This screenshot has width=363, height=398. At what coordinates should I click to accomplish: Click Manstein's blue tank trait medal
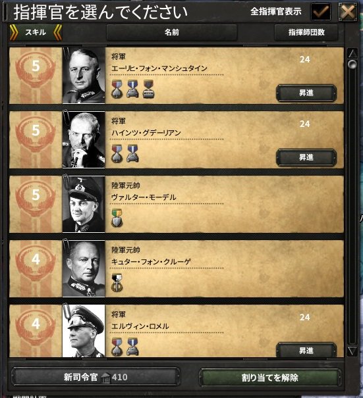coord(132,89)
